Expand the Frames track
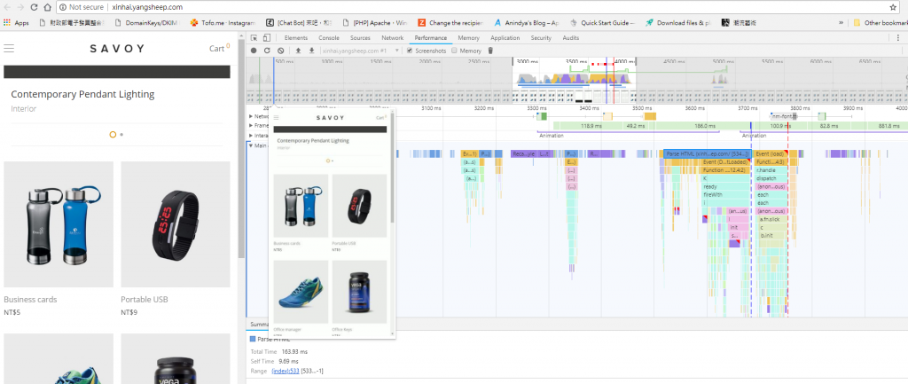 pyautogui.click(x=251, y=125)
